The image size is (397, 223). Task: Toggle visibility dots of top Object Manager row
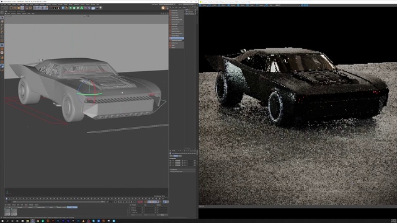coord(195,10)
